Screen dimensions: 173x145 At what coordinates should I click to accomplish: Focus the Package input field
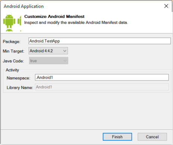coord(100,41)
